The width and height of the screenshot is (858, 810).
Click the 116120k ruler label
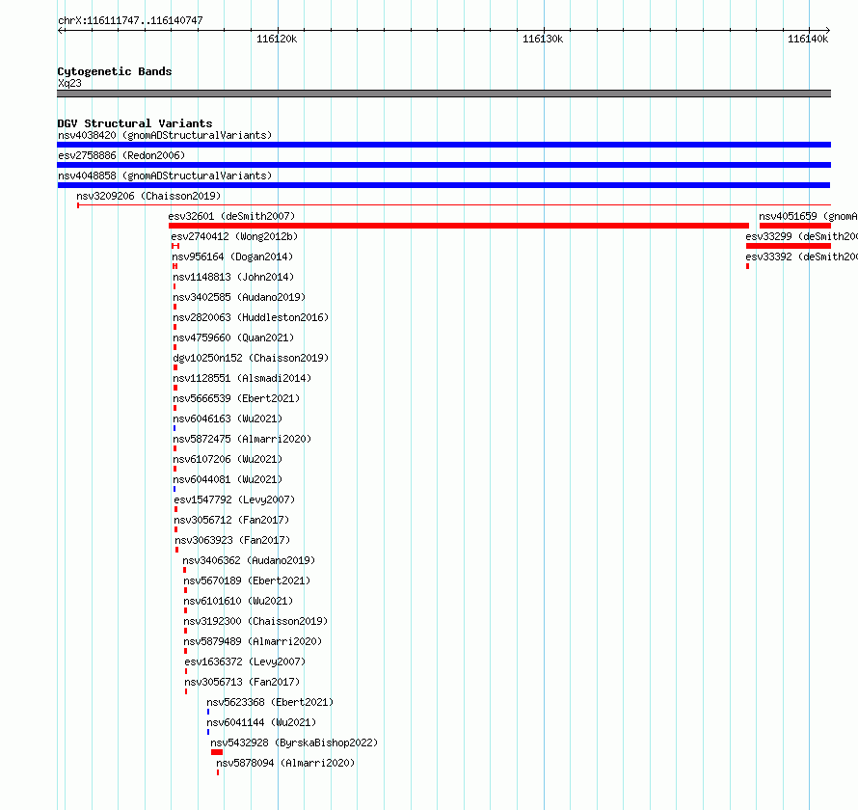(277, 39)
